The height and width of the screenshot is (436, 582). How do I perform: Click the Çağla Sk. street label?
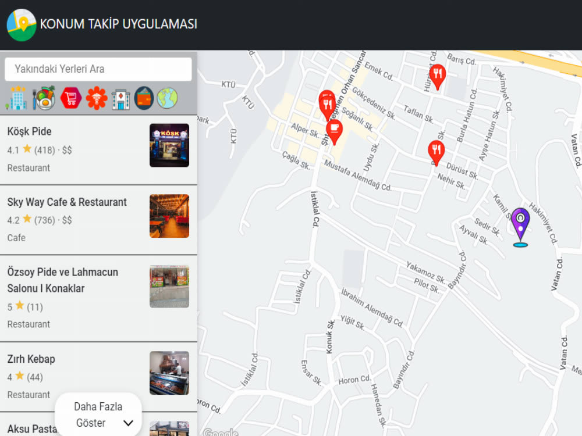(296, 160)
